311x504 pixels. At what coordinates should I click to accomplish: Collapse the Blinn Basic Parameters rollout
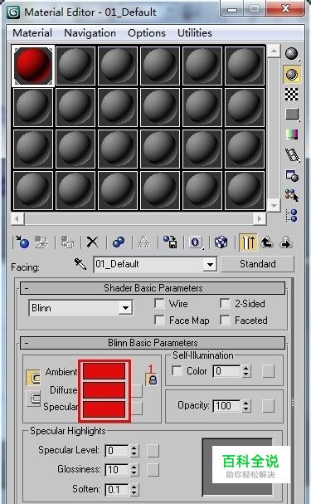point(153,343)
